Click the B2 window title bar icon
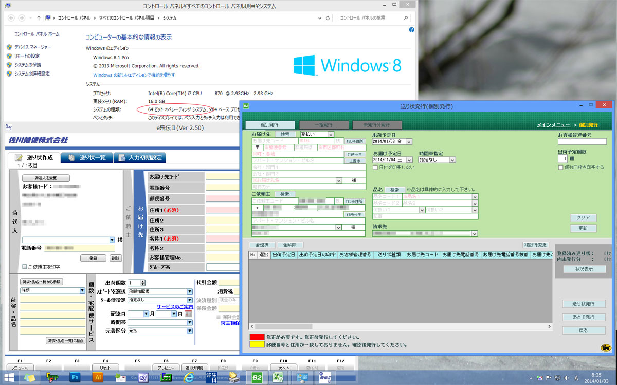The height and width of the screenshot is (385, 617). (246, 106)
